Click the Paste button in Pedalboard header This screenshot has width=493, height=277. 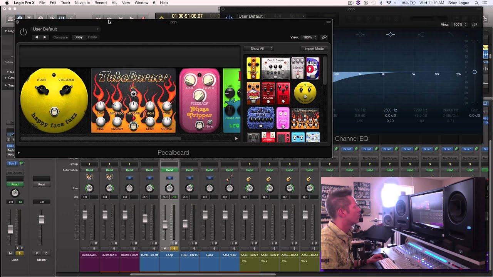(92, 37)
